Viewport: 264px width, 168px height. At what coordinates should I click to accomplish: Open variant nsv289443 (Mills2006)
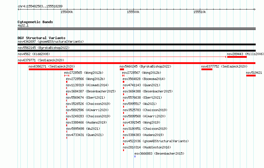coord(245,54)
